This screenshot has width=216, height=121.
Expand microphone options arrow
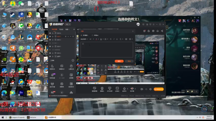pyautogui.click(x=127, y=89)
